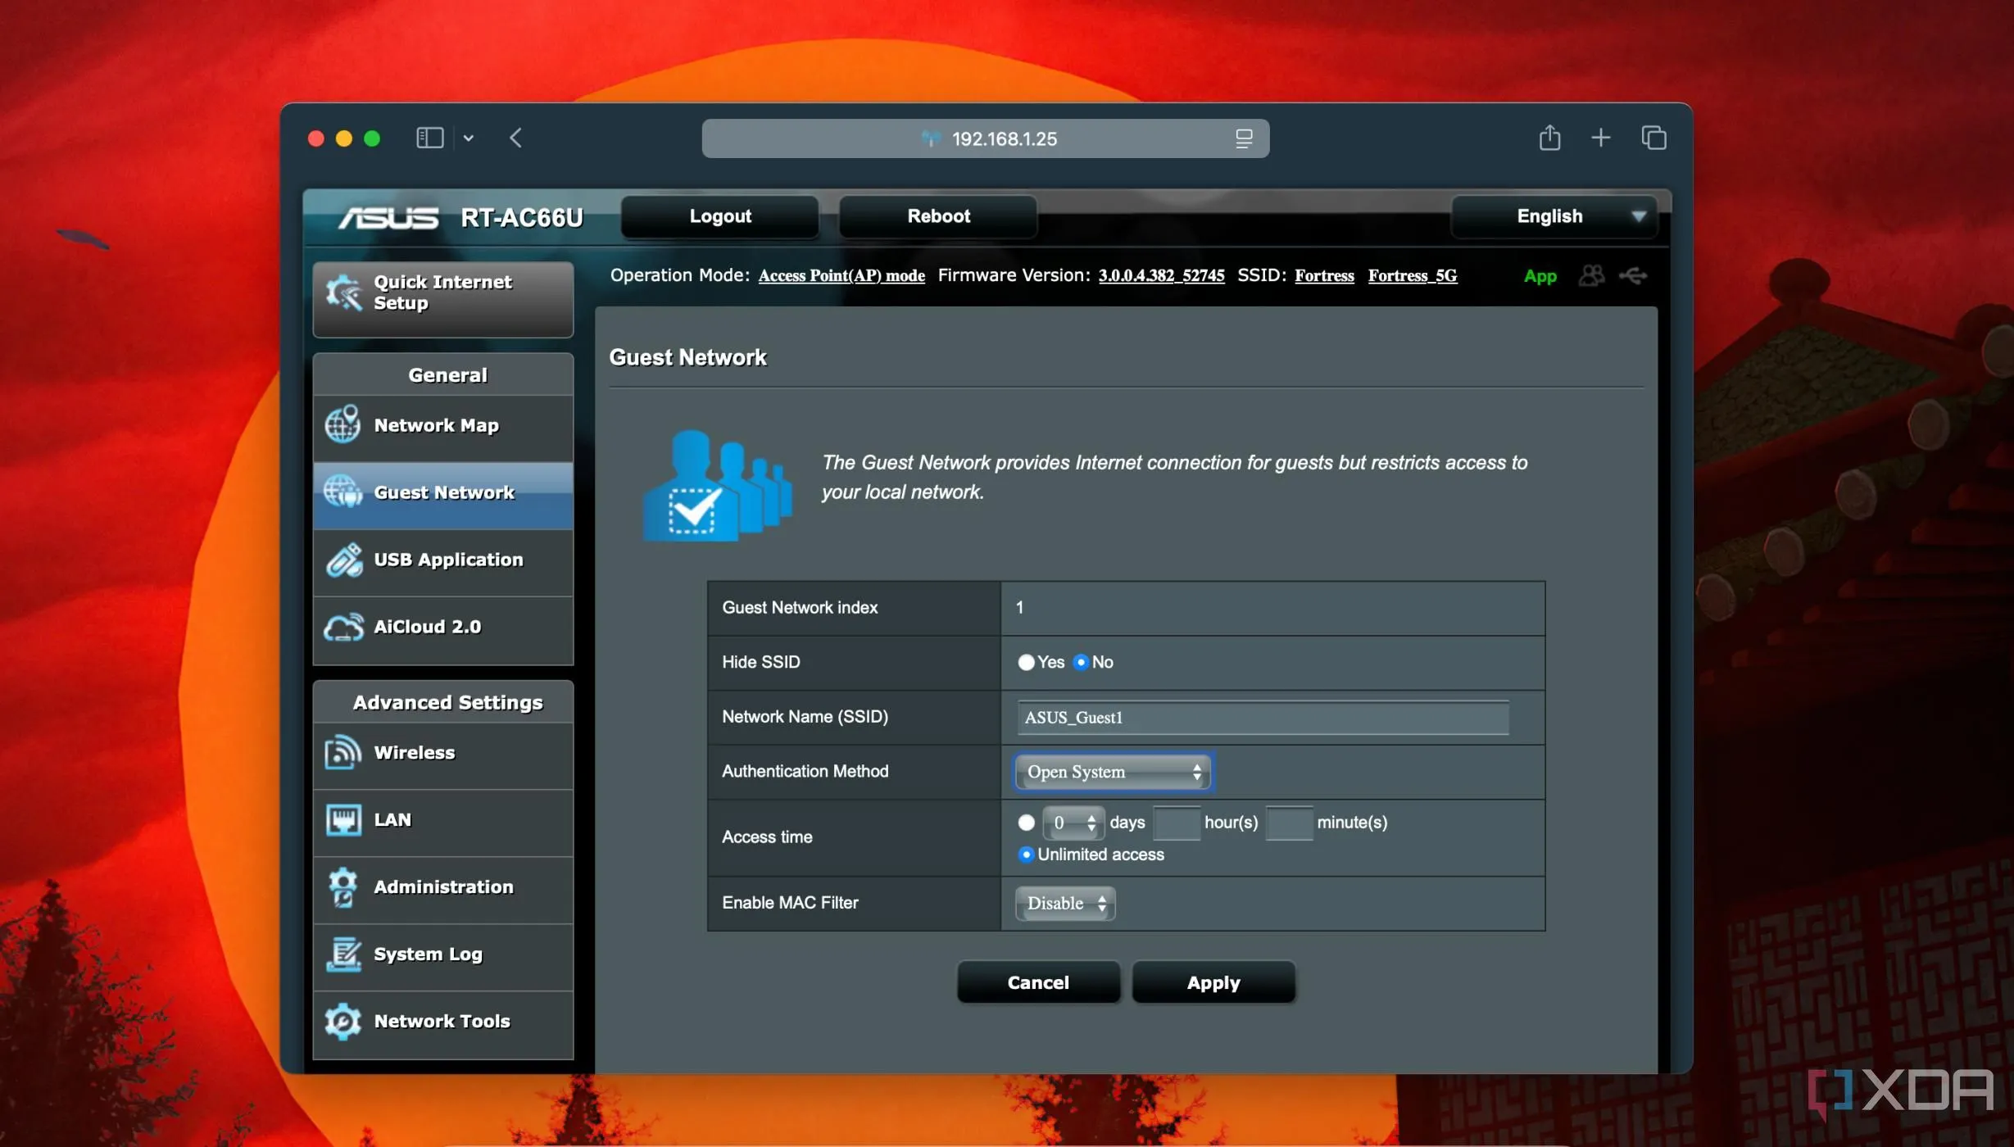Viewport: 2014px width, 1147px height.
Task: Click the Safari address bar
Action: click(x=986, y=138)
